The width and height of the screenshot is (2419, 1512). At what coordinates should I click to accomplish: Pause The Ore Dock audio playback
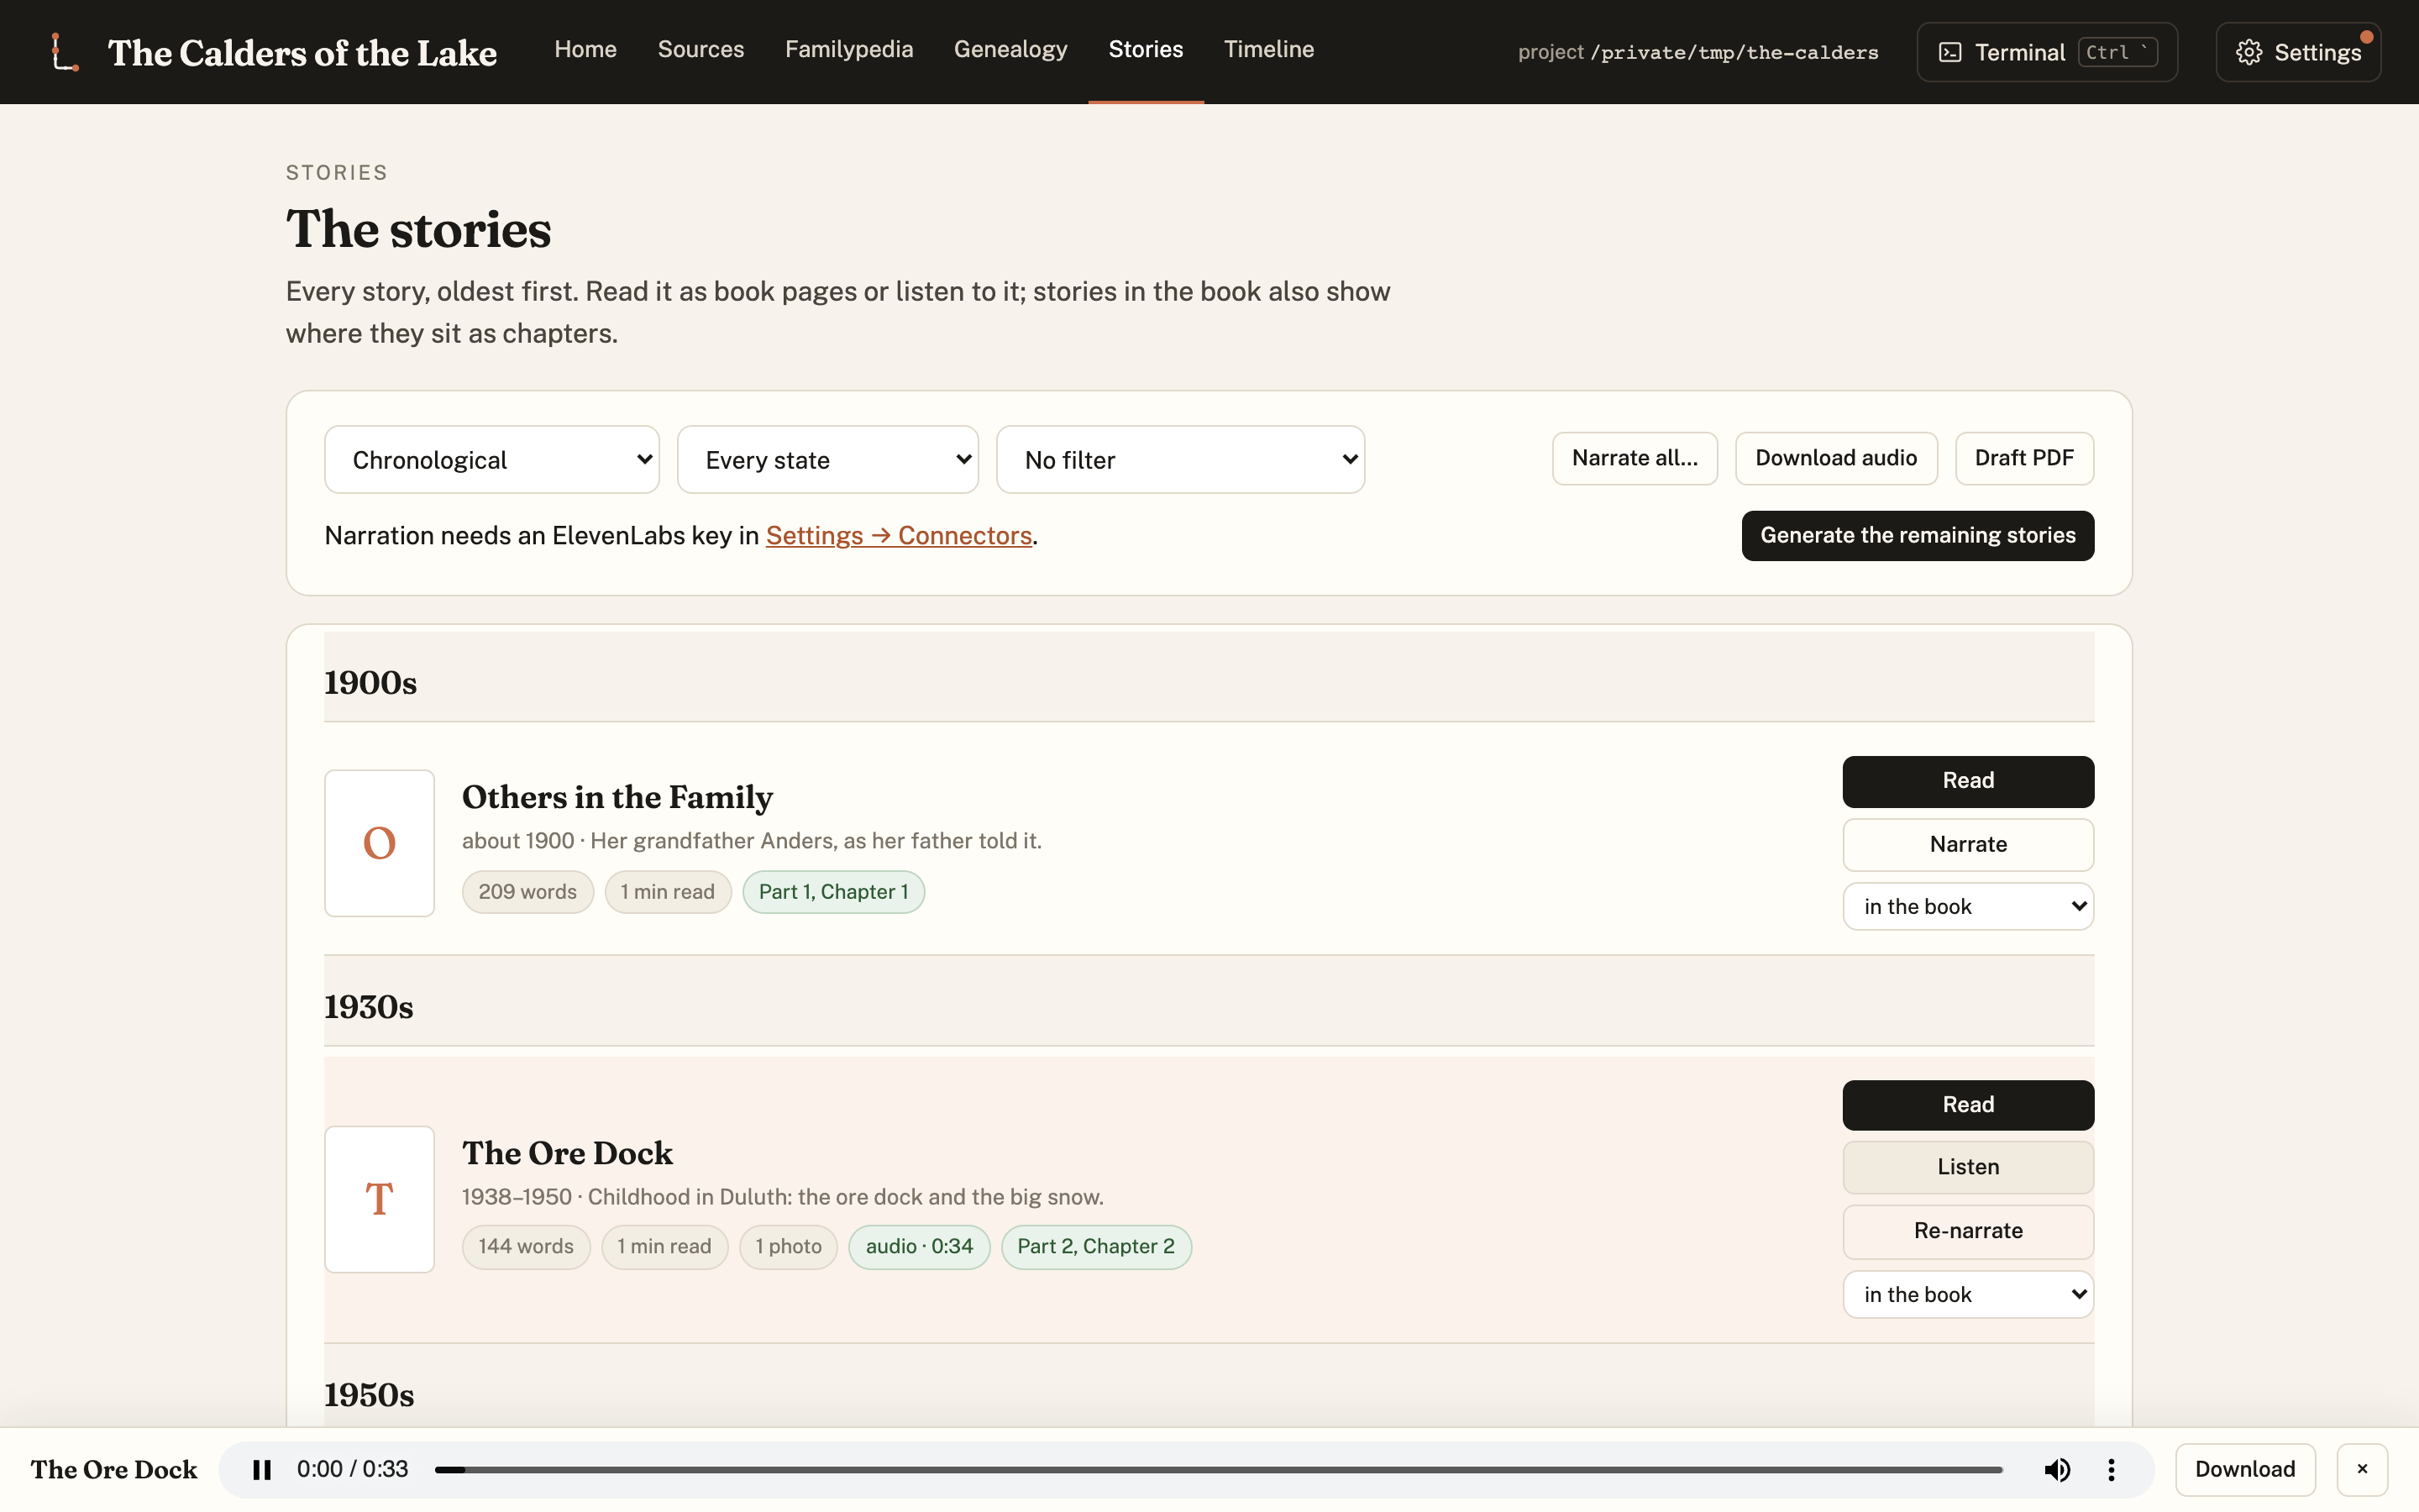(262, 1469)
